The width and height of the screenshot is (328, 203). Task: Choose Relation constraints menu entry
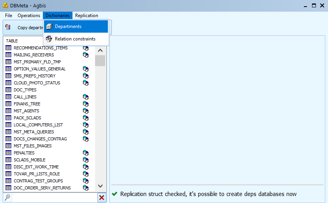[x=76, y=39]
